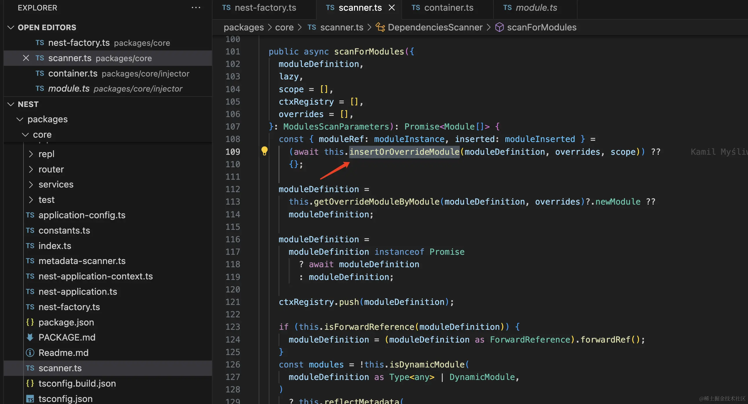Expand the repl folder
Screen dimensions: 748x404
pyautogui.click(x=31, y=154)
